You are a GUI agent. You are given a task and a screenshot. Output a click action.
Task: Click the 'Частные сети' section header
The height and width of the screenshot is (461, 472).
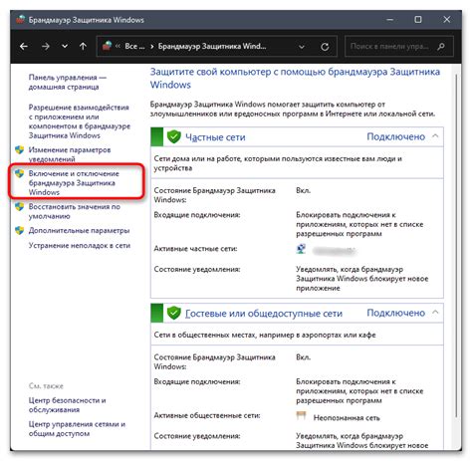click(x=215, y=137)
